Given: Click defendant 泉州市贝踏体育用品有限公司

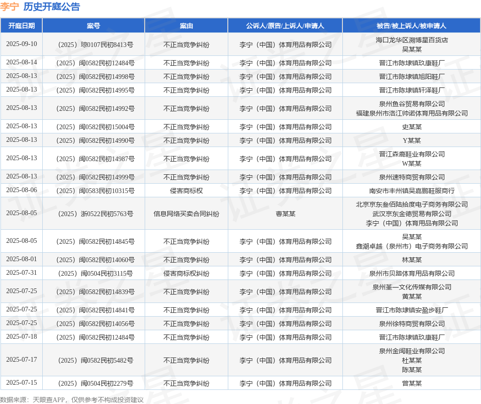Looking at the screenshot, I should point(411,273).
